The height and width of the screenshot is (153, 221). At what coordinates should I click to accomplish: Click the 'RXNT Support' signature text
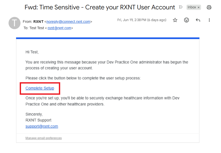(x=38, y=120)
